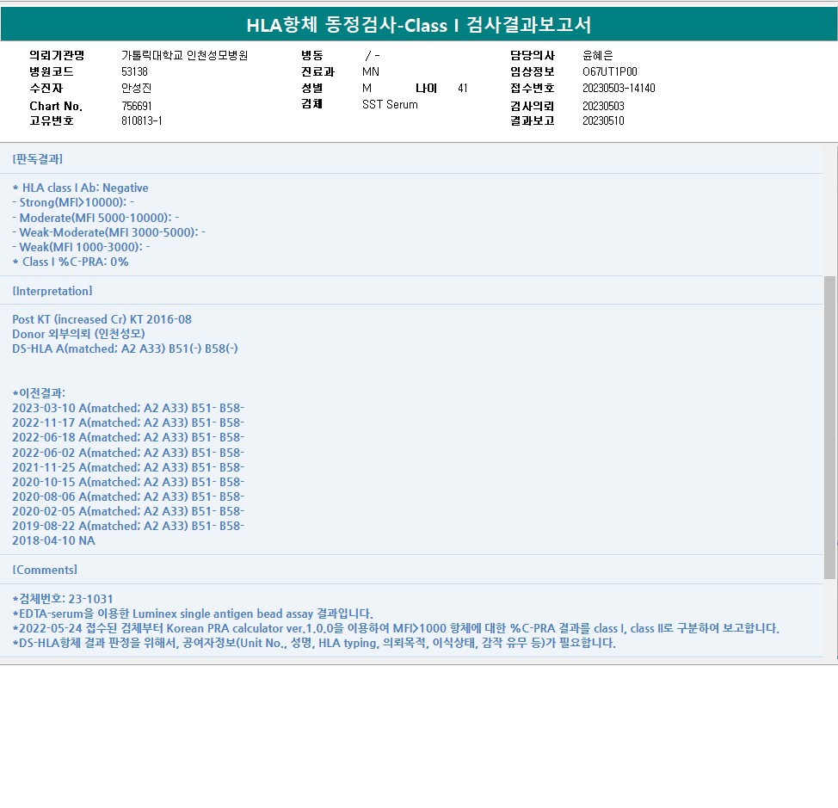
Task: Click the '*이전결과:' heading
Action: (x=39, y=392)
